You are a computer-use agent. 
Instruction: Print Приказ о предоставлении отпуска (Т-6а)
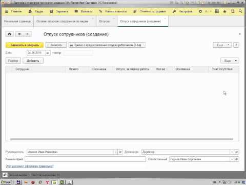pos(107,45)
